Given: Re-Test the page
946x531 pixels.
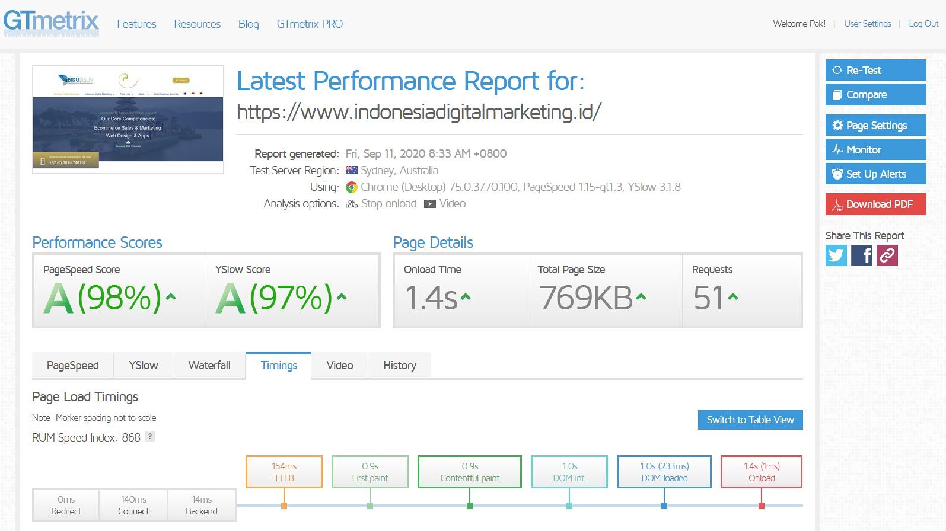Looking at the screenshot, I should click(875, 70).
